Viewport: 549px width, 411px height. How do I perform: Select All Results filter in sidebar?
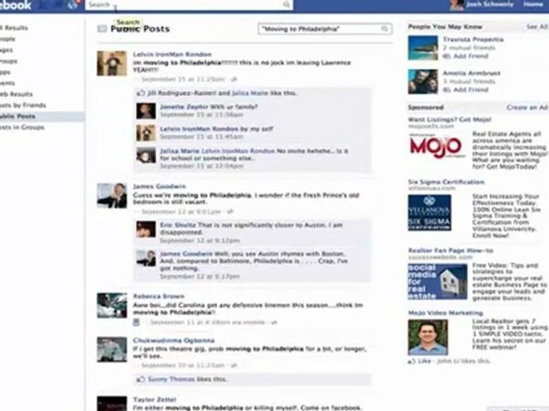click(x=14, y=28)
